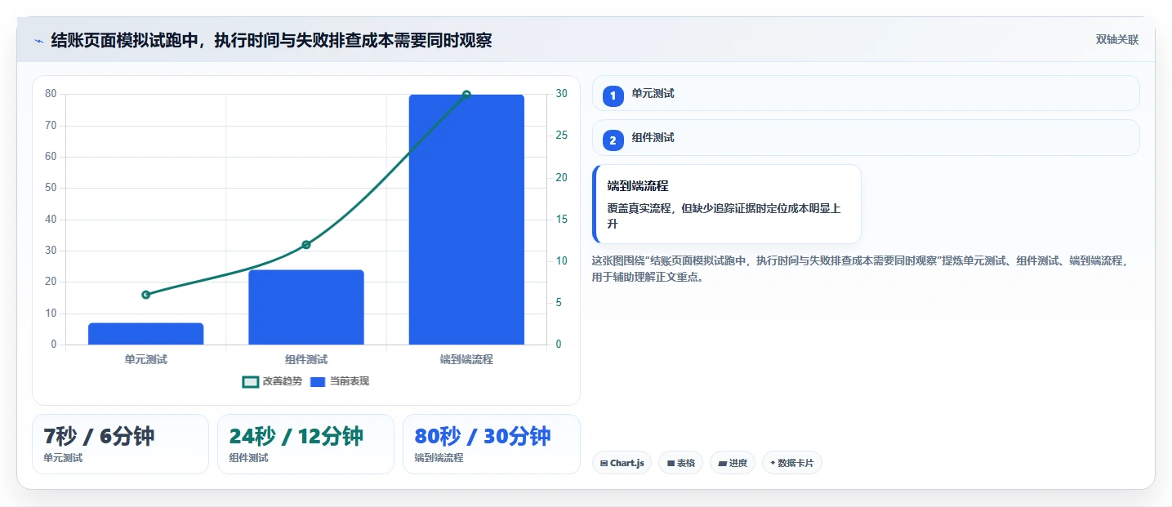Click the green right-axis value 25
The image size is (1172, 507).
[x=561, y=136]
